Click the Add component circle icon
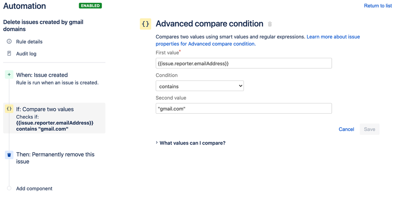The image size is (395, 204). coord(9,189)
